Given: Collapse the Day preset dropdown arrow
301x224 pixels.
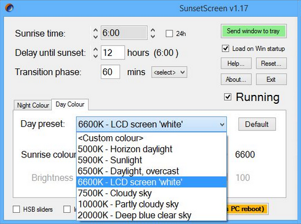Looking at the screenshot, I should pos(222,124).
